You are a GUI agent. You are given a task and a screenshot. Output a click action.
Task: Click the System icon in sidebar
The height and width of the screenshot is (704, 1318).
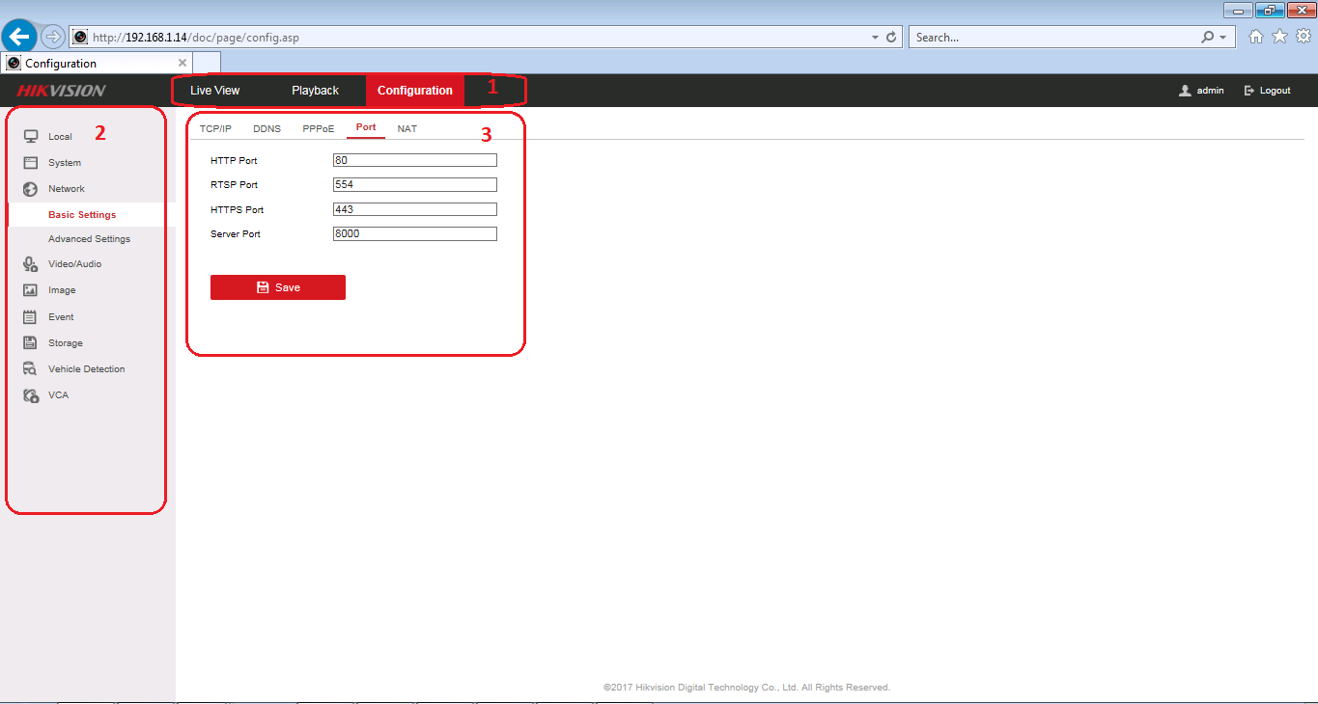(31, 163)
